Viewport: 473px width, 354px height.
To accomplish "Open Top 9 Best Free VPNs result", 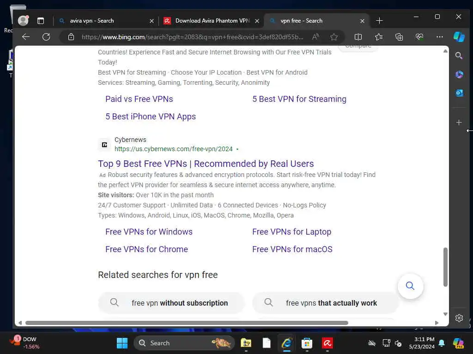I will point(206,164).
